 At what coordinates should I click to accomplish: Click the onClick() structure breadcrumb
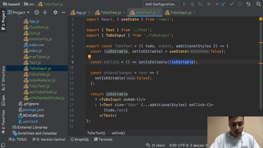pos(118,133)
